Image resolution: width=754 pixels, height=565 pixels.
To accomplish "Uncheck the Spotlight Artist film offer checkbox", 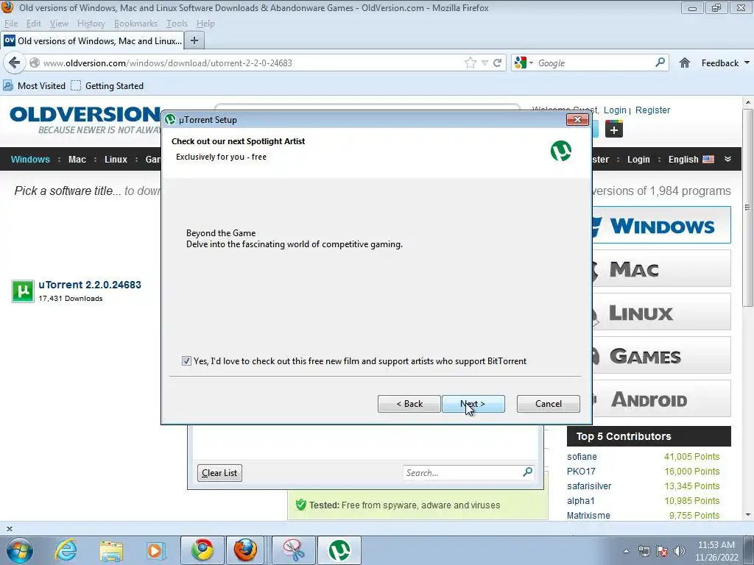I will click(186, 360).
